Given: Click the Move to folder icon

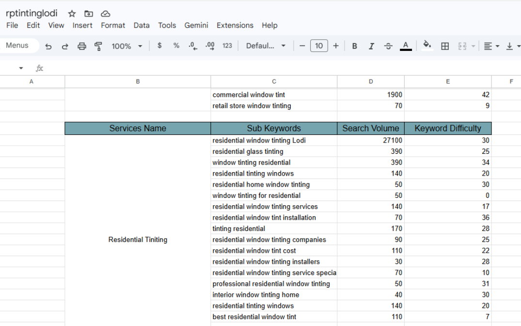Looking at the screenshot, I should pyautogui.click(x=88, y=14).
